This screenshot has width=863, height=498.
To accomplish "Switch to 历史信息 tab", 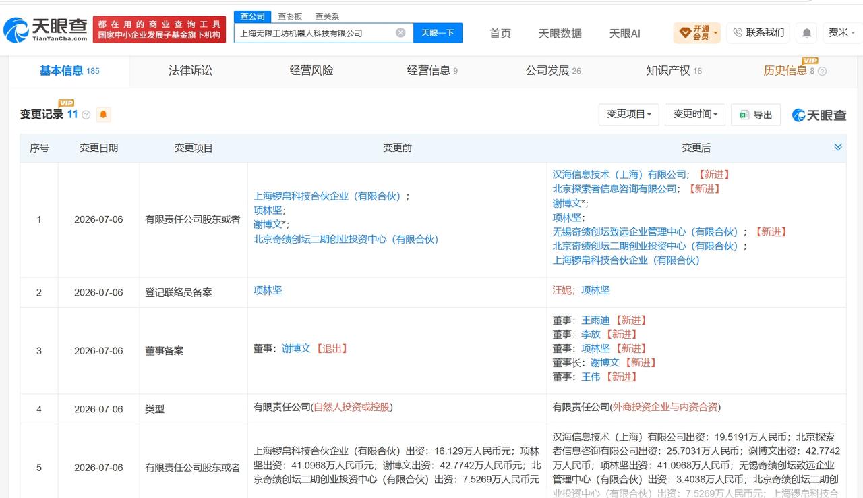I will (785, 70).
